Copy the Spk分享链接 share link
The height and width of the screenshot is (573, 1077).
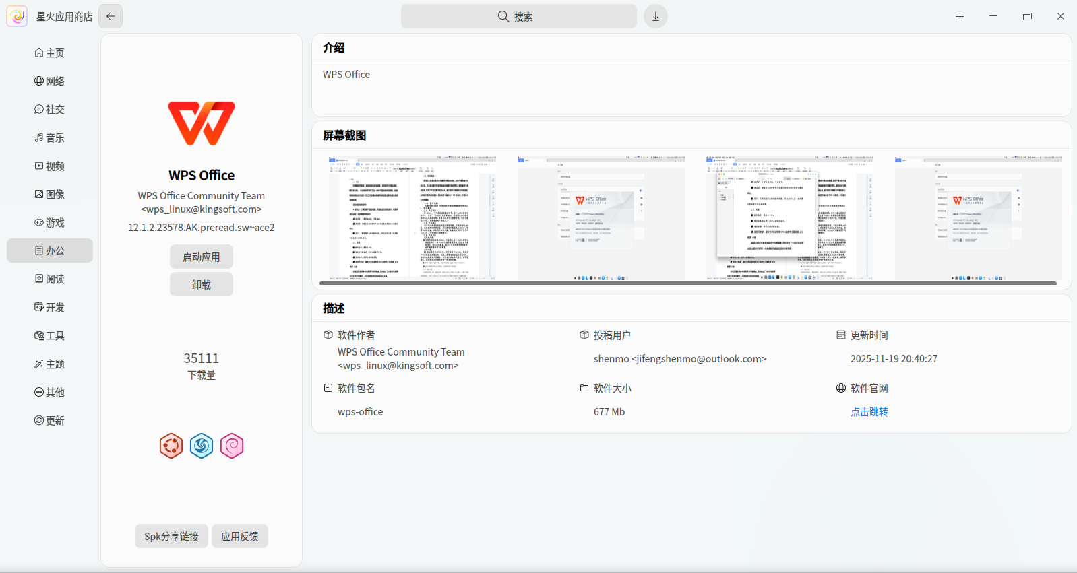171,536
